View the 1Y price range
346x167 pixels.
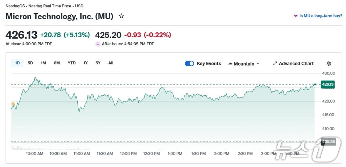(x=85, y=63)
